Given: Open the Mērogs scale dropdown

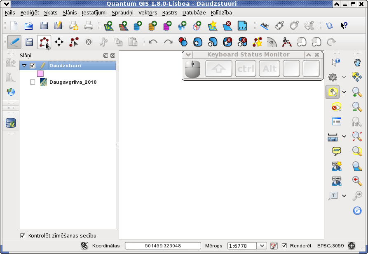Looking at the screenshot, I should 262,246.
